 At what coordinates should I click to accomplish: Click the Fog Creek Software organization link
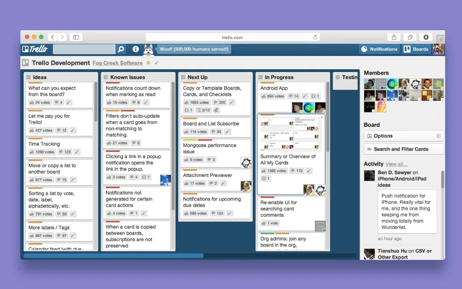pyautogui.click(x=118, y=63)
